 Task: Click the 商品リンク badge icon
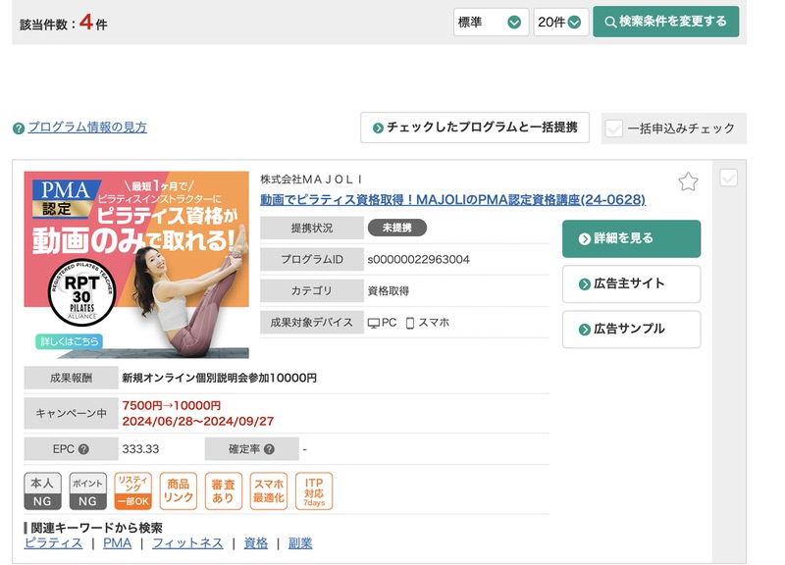[179, 491]
